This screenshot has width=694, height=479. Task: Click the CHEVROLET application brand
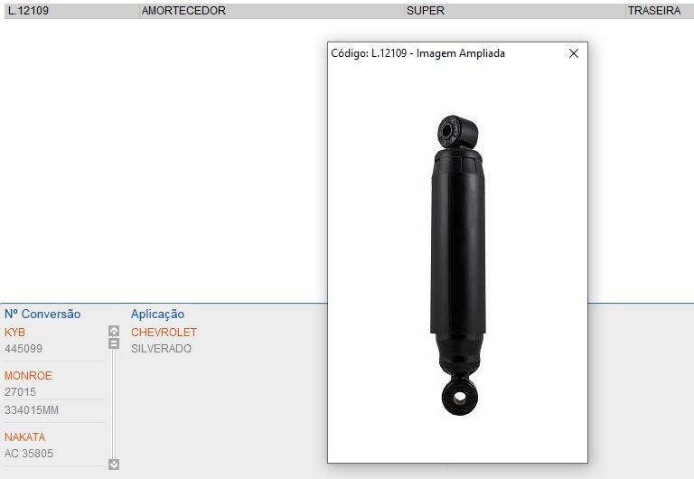click(164, 333)
